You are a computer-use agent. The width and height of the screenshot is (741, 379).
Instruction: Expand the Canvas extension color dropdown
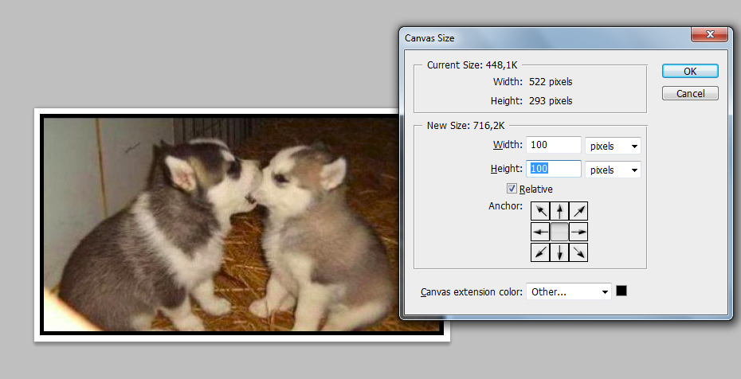569,291
